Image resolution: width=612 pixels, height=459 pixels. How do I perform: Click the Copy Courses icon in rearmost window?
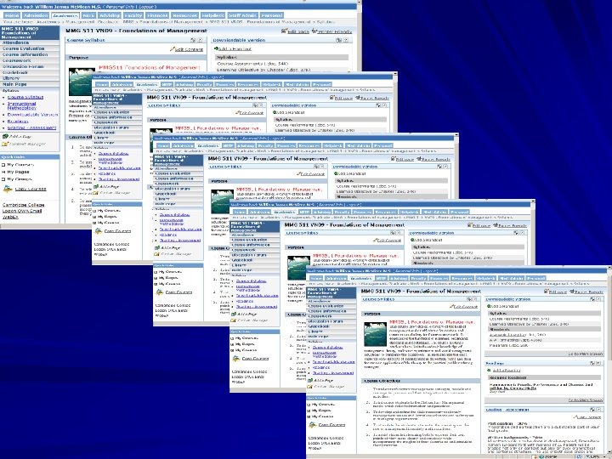pos(8,189)
